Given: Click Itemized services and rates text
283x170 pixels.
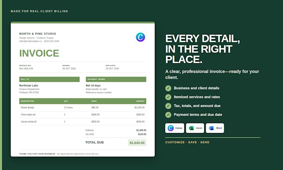Looking at the screenshot, I should coord(197,97).
